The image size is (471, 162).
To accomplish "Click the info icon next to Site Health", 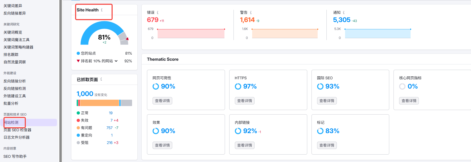I will coord(102,10).
